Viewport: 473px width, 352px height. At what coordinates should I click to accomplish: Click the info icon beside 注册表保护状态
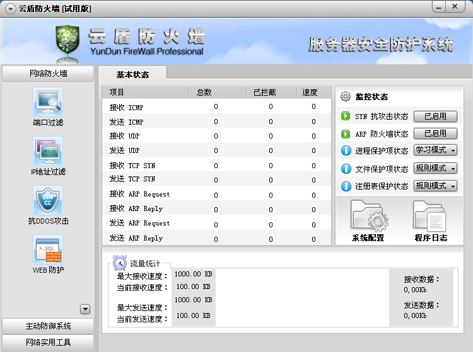(346, 186)
